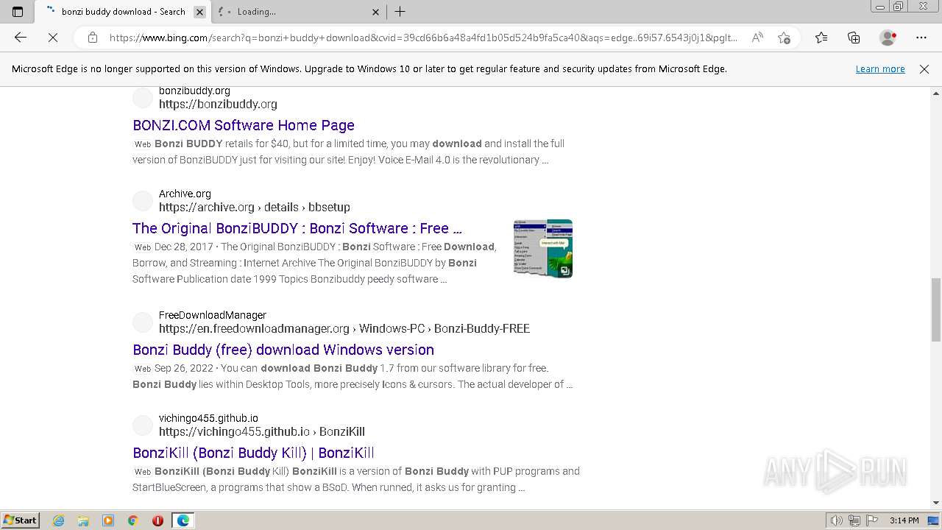Open BonziKill (Bonzi Buddy Kill) result

tap(254, 453)
